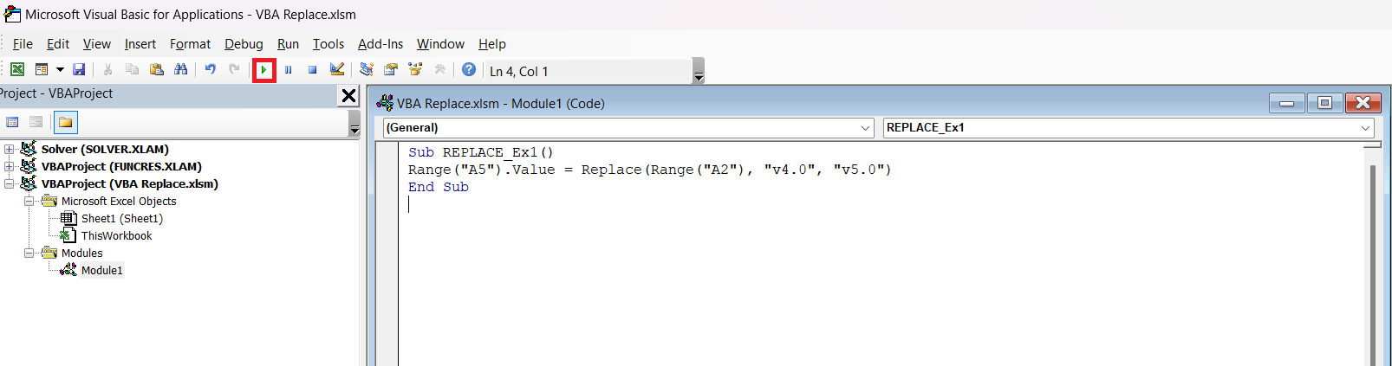Screen dimensions: 1392x366
Task: Close the Project - VBAProject pane
Action: 348,96
